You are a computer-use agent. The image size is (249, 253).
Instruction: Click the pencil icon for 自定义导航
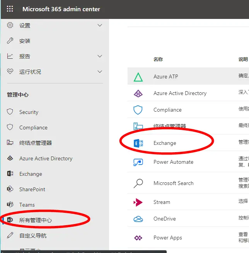coord(10,235)
